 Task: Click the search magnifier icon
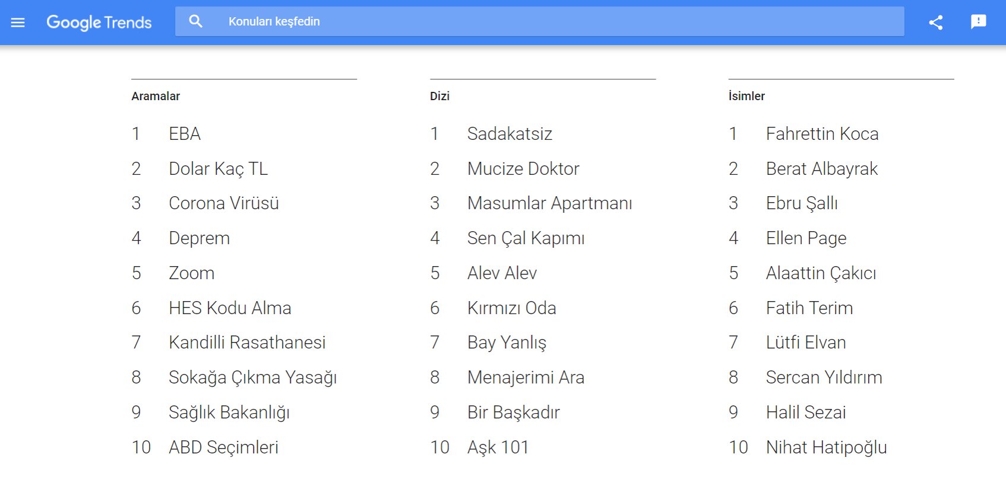[x=196, y=21]
